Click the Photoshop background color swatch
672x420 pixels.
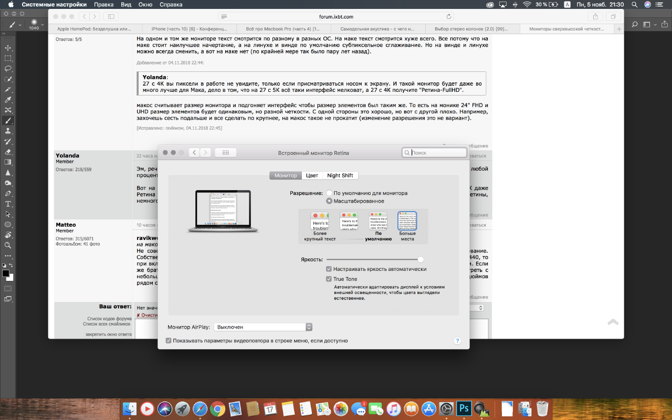coord(10,277)
